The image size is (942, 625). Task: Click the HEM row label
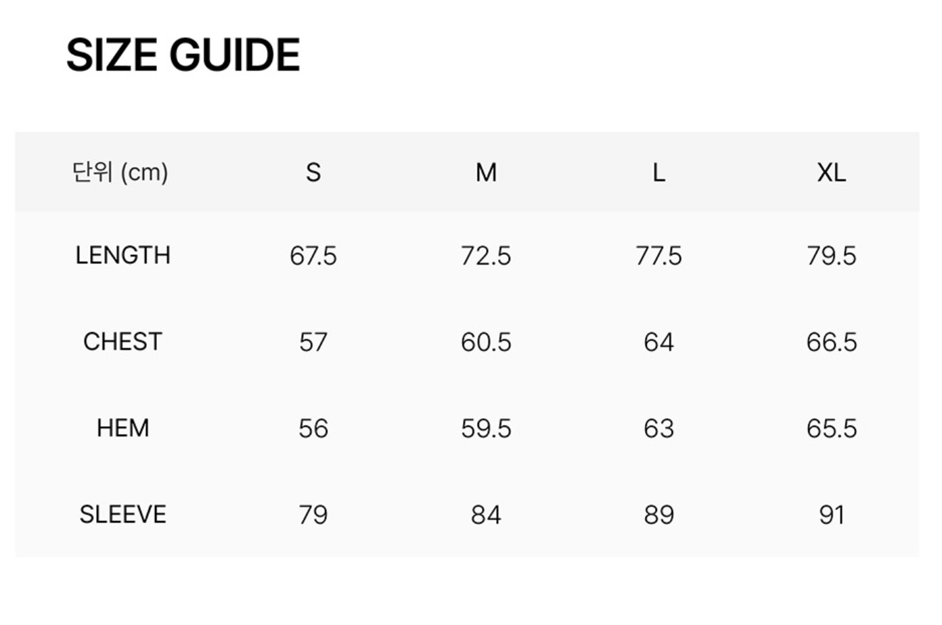pos(122,428)
